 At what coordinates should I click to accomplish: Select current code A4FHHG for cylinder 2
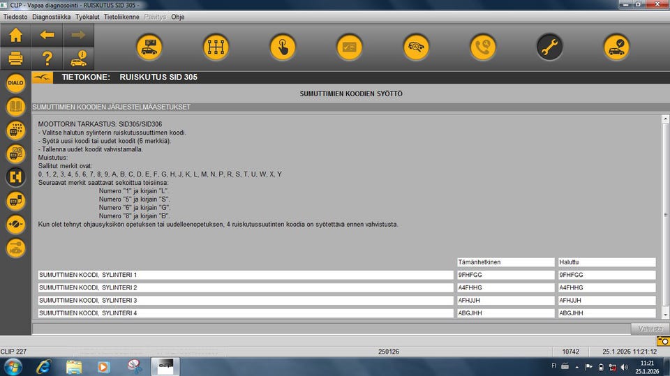[x=505, y=287]
